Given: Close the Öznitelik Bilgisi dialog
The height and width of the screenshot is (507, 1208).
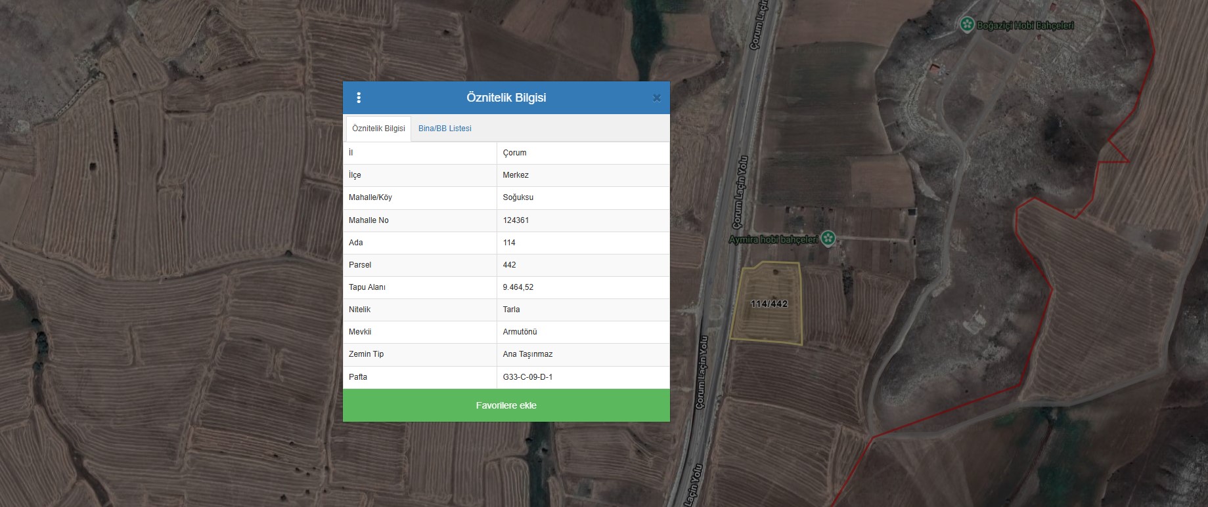Looking at the screenshot, I should 656,98.
